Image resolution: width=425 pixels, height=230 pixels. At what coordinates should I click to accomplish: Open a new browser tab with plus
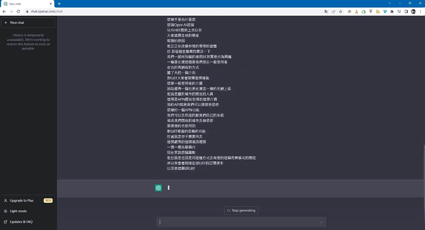59,3
